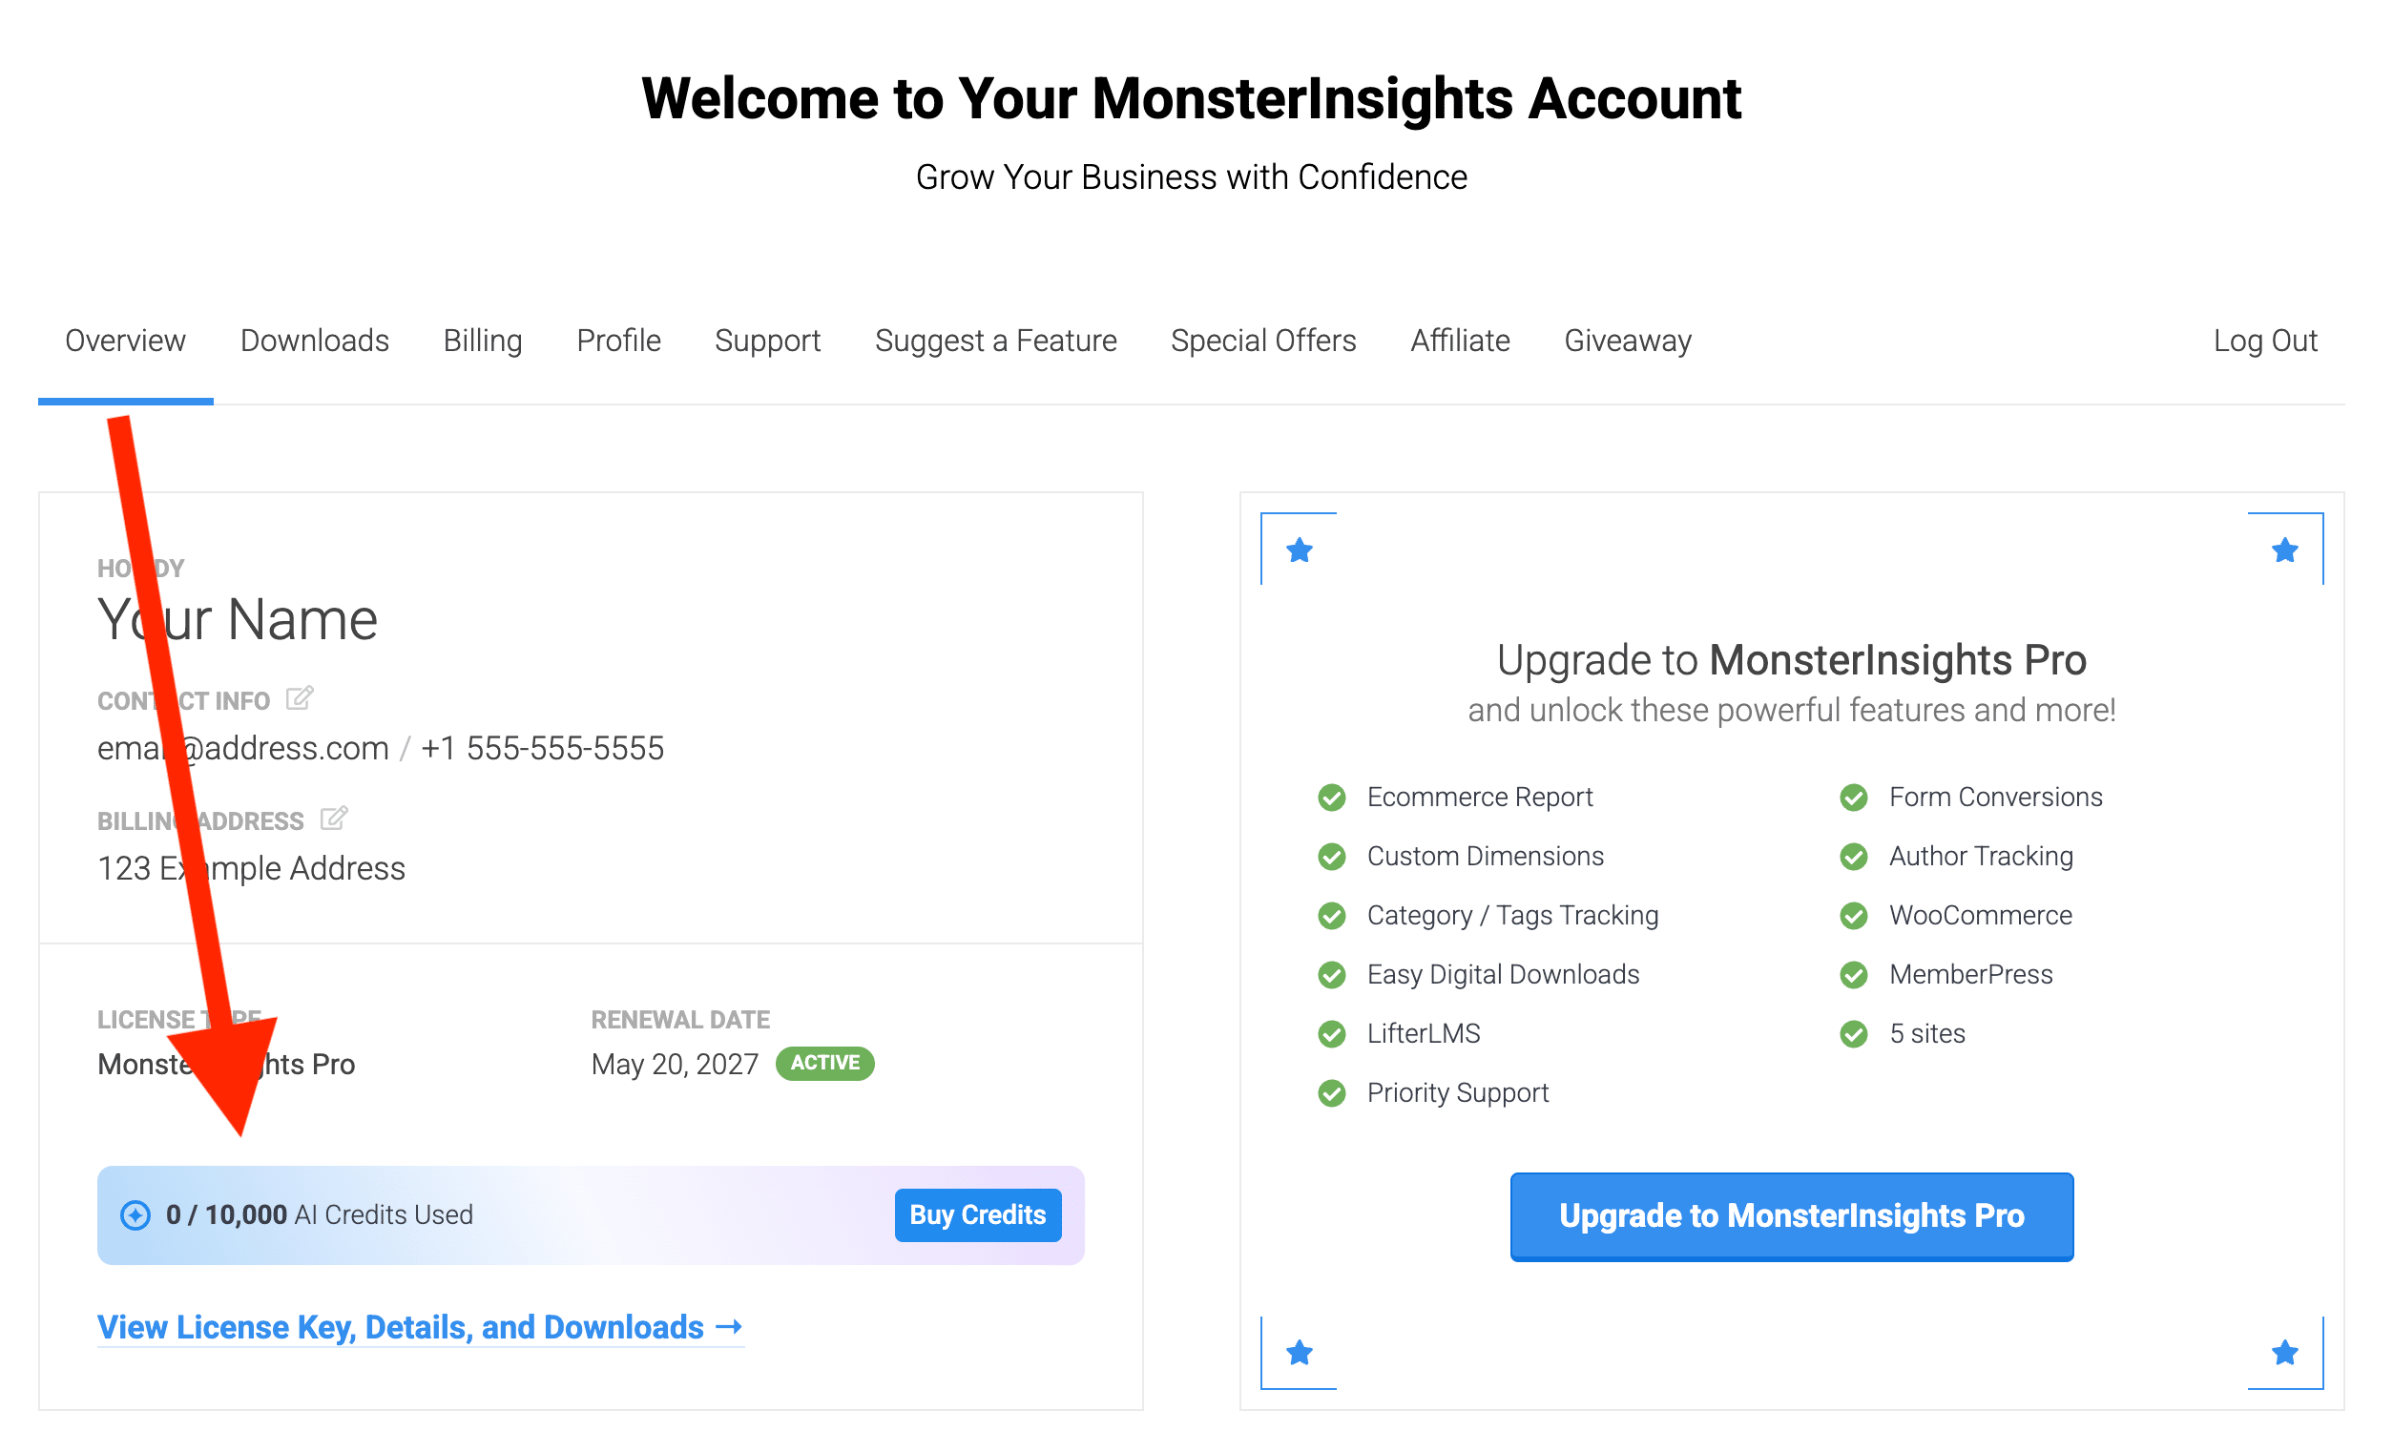Select the Support tab
This screenshot has width=2393, height=1452.
pyautogui.click(x=770, y=342)
